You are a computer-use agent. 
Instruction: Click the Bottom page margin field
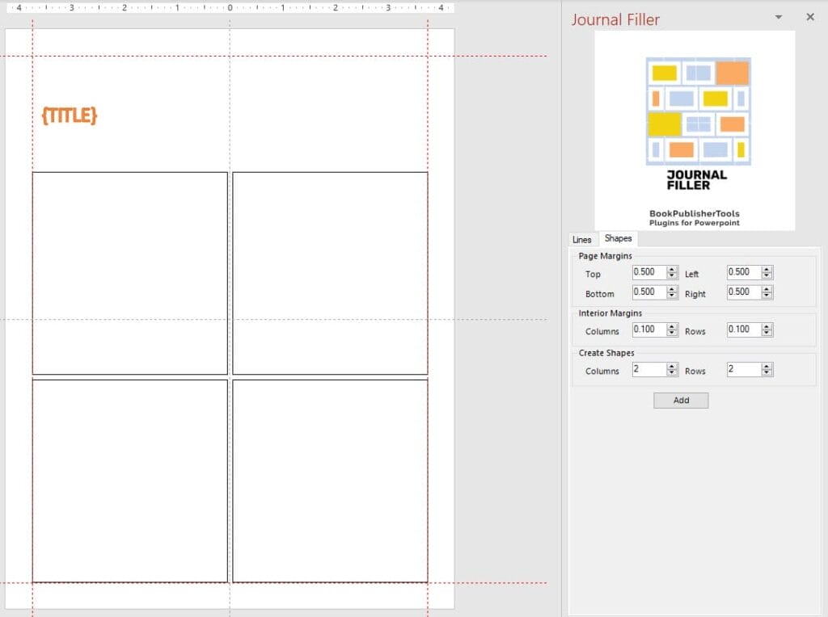coord(648,292)
